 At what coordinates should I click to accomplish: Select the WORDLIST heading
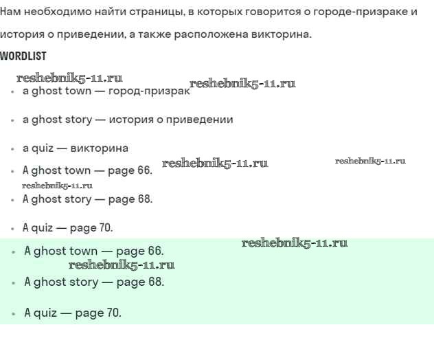pyautogui.click(x=23, y=56)
